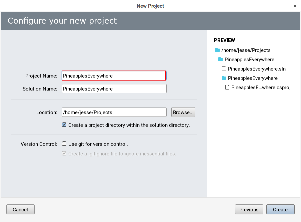Viewport: 301px width, 222px height.
Task: Select the top-level PineapplesEverywhere folder label
Action: 249,60
